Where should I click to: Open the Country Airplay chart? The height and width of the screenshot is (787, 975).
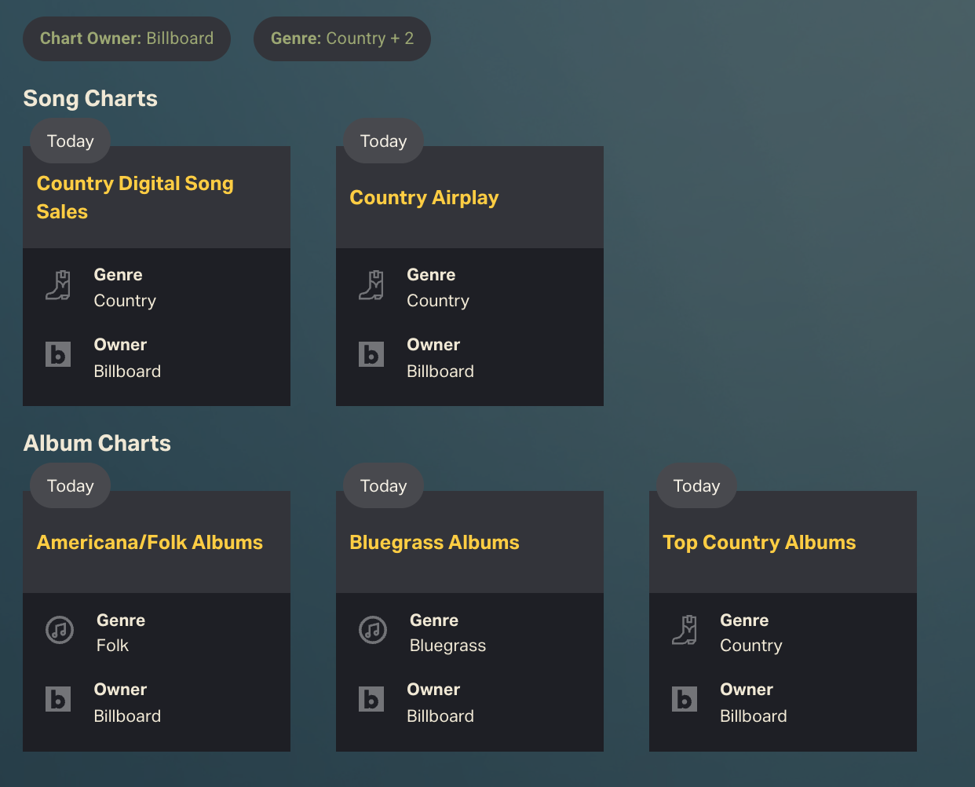pyautogui.click(x=424, y=198)
